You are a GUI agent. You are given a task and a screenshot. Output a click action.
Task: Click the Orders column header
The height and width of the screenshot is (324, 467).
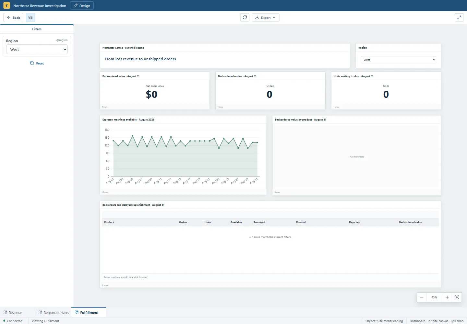183,222
